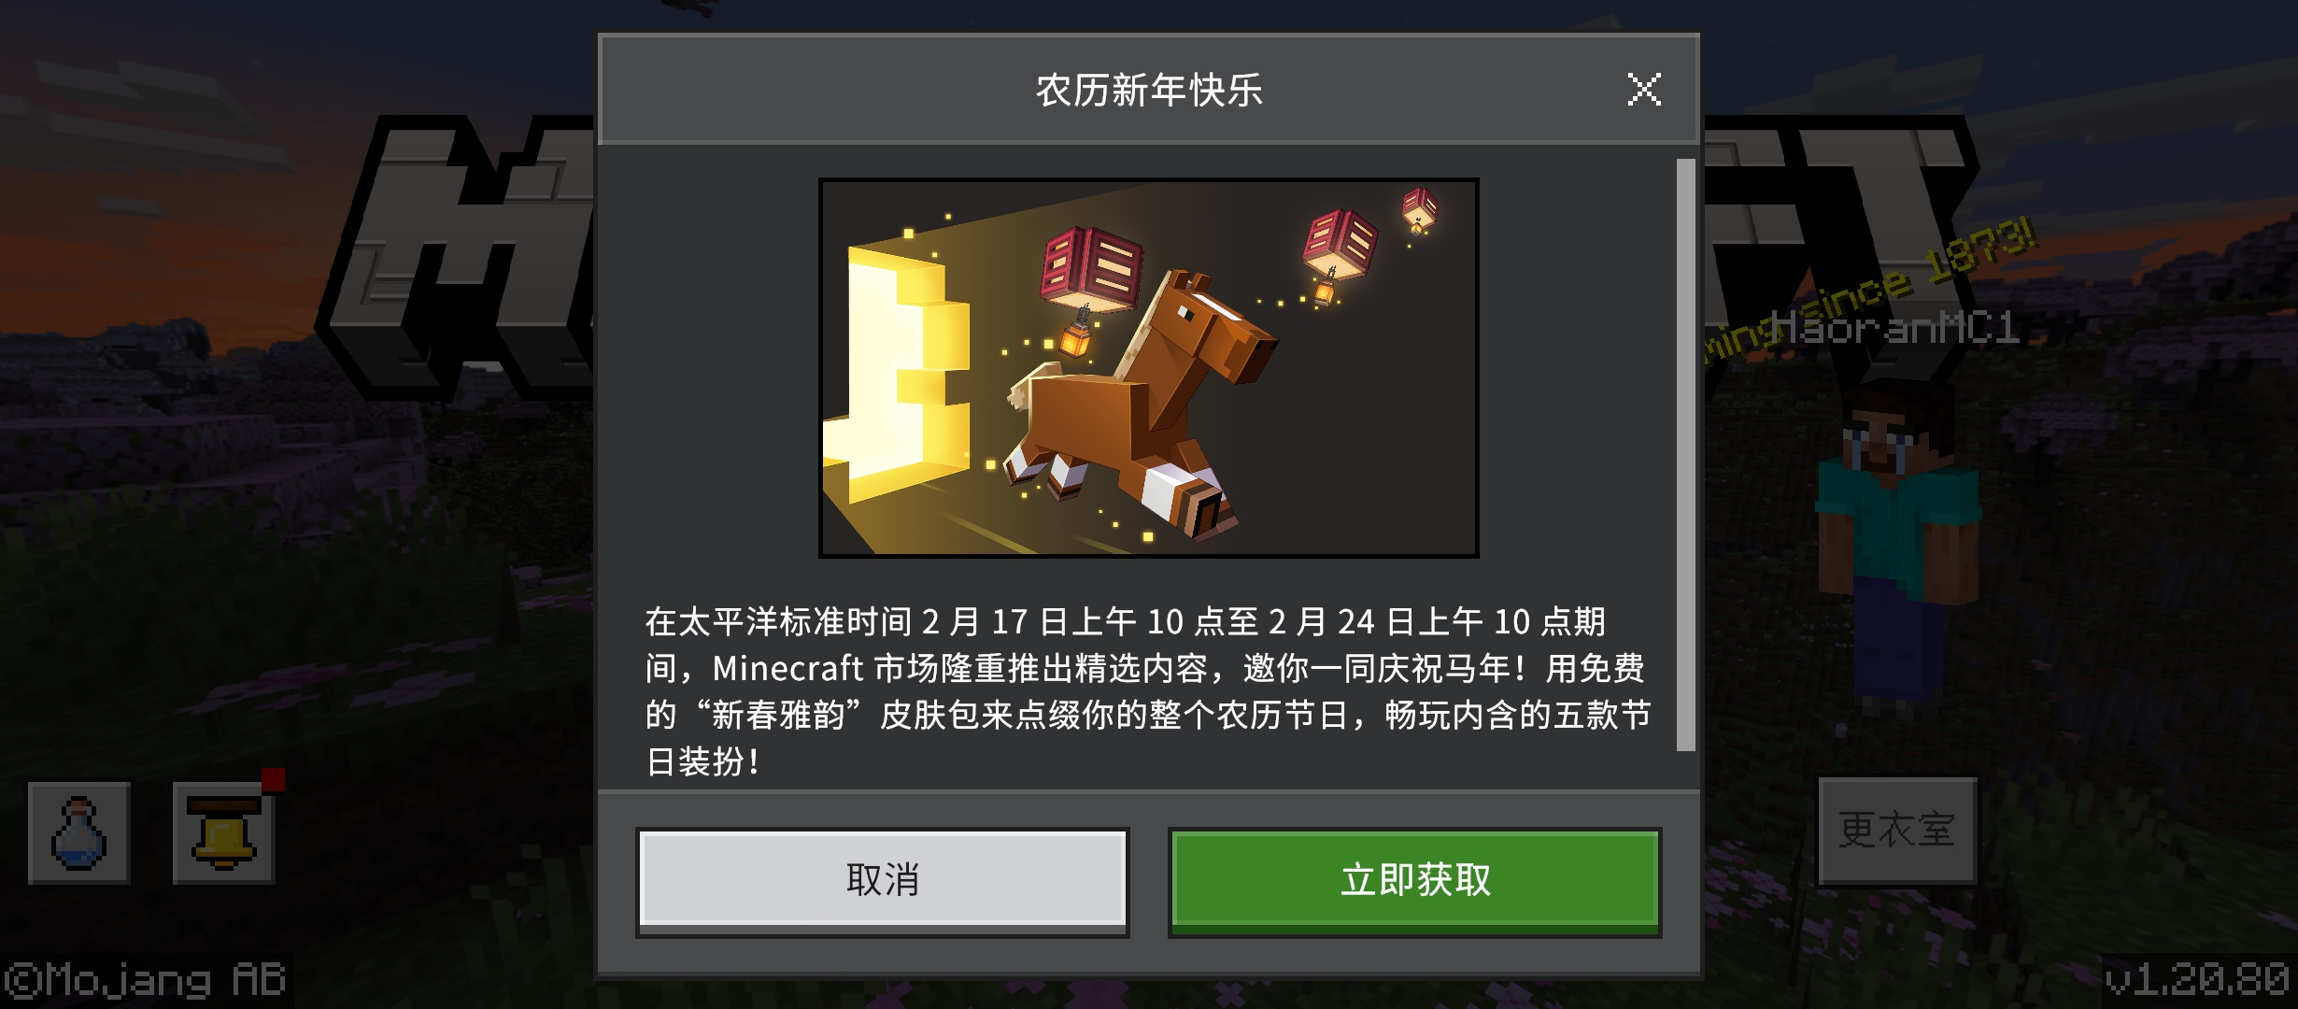Click the Lunar New Year description text
The width and height of the screenshot is (2298, 1009).
1148,691
